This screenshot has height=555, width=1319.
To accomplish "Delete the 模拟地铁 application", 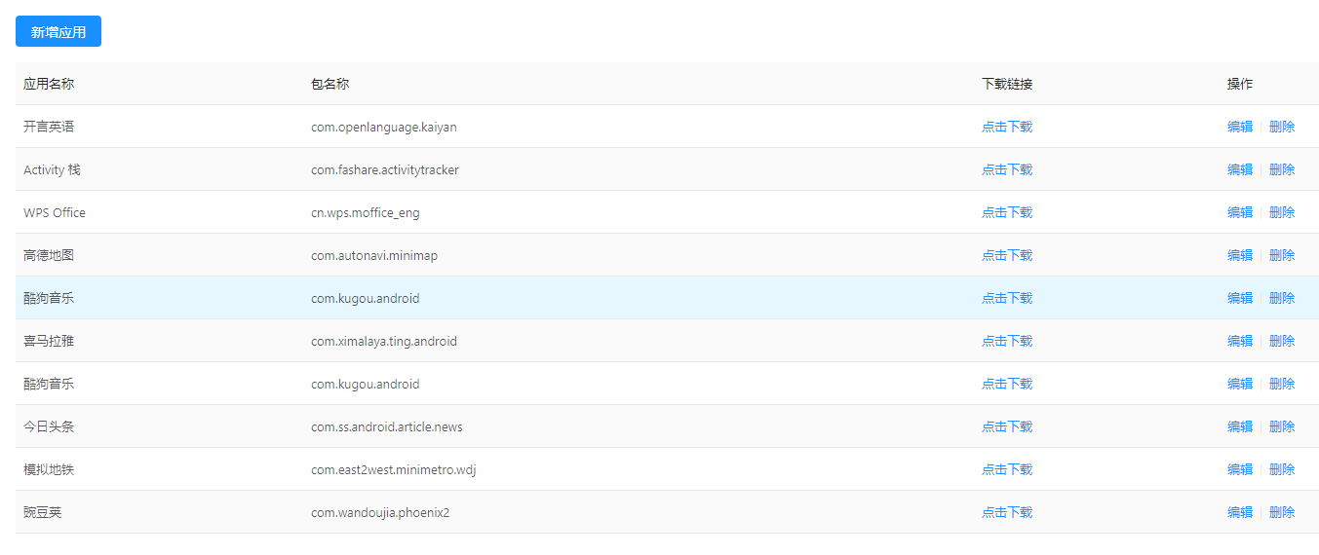I will [x=1282, y=469].
